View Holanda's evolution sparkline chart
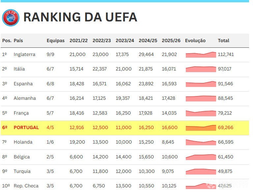This screenshot has width=253, height=192. click(201, 142)
